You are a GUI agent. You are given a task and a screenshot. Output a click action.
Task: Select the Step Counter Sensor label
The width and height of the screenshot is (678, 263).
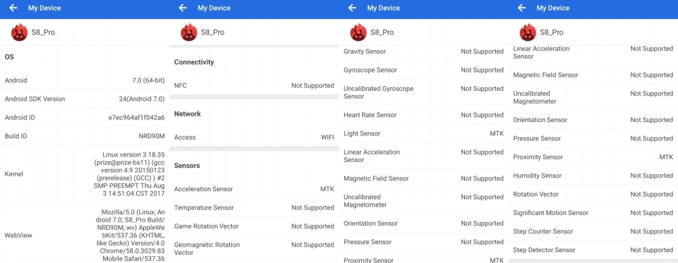[x=542, y=231]
